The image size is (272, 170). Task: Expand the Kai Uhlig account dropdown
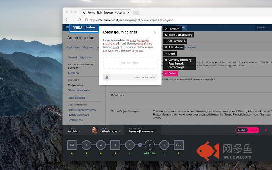tap(74, 131)
